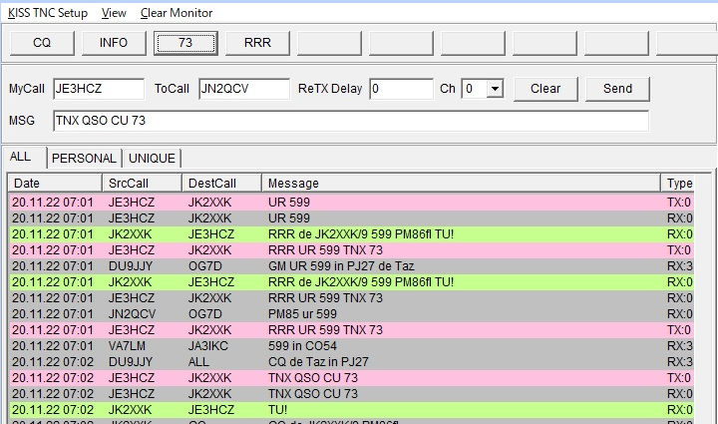Select the ALL tab
The height and width of the screenshot is (424, 718).
(x=21, y=157)
